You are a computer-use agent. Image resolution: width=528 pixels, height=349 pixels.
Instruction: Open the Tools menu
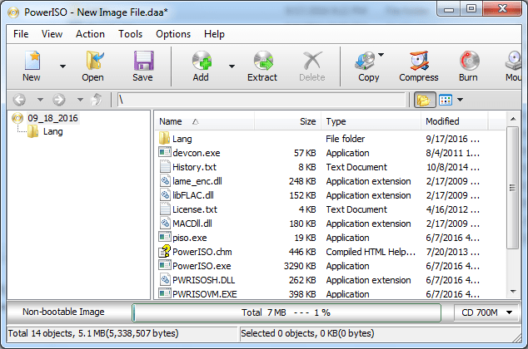point(130,34)
